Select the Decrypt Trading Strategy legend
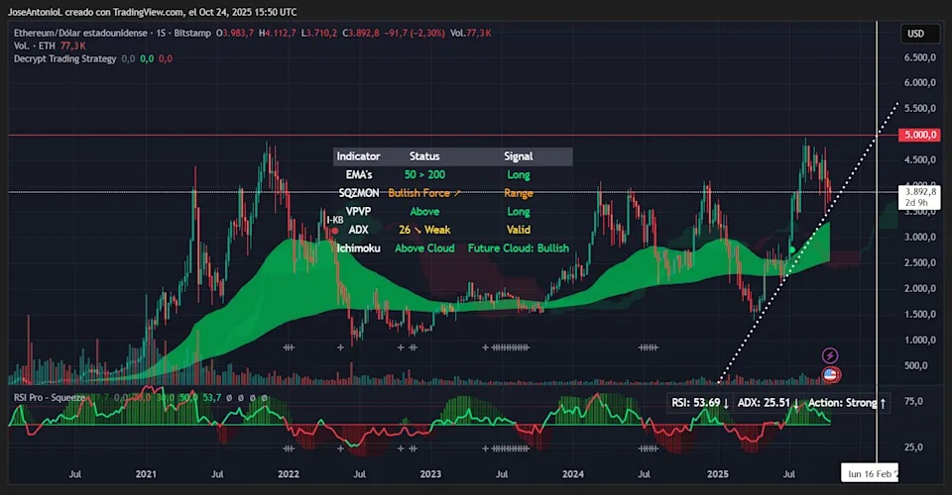Image resolution: width=952 pixels, height=495 pixels. [65, 58]
